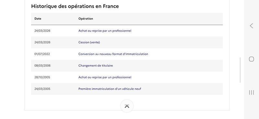Tap the Android back navigation icon
The height and width of the screenshot is (119, 259).
click(x=252, y=26)
